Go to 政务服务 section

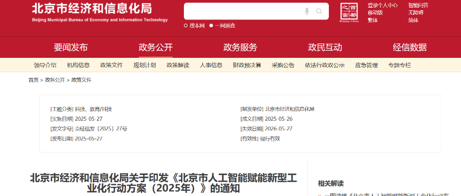(x=240, y=47)
